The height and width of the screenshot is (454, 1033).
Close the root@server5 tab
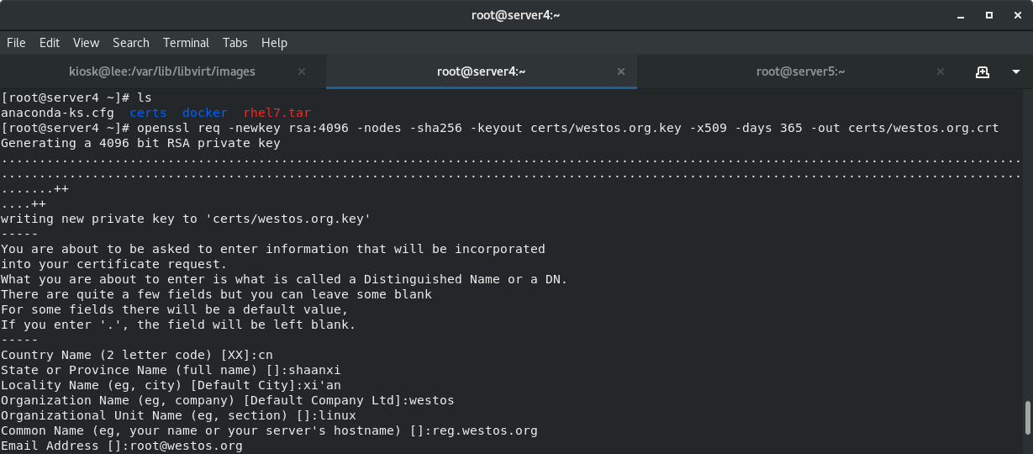click(941, 71)
